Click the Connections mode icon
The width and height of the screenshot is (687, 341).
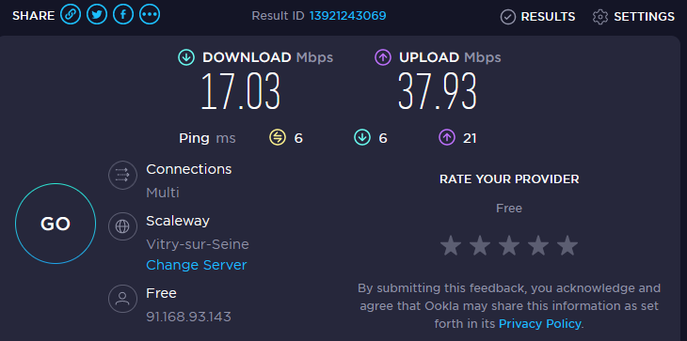coord(122,176)
